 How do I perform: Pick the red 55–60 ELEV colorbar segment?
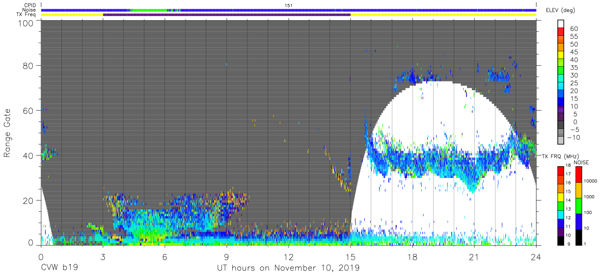click(x=561, y=32)
